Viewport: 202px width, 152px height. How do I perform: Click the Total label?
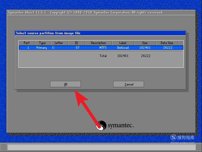click(103, 56)
